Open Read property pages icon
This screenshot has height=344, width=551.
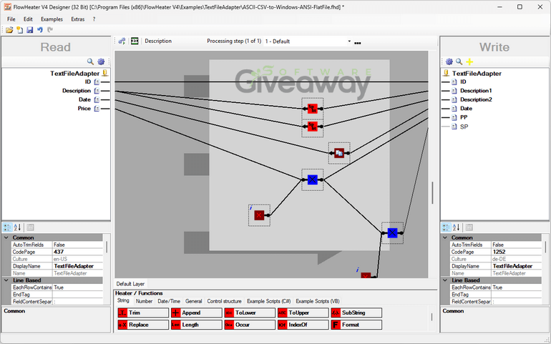[x=30, y=227]
